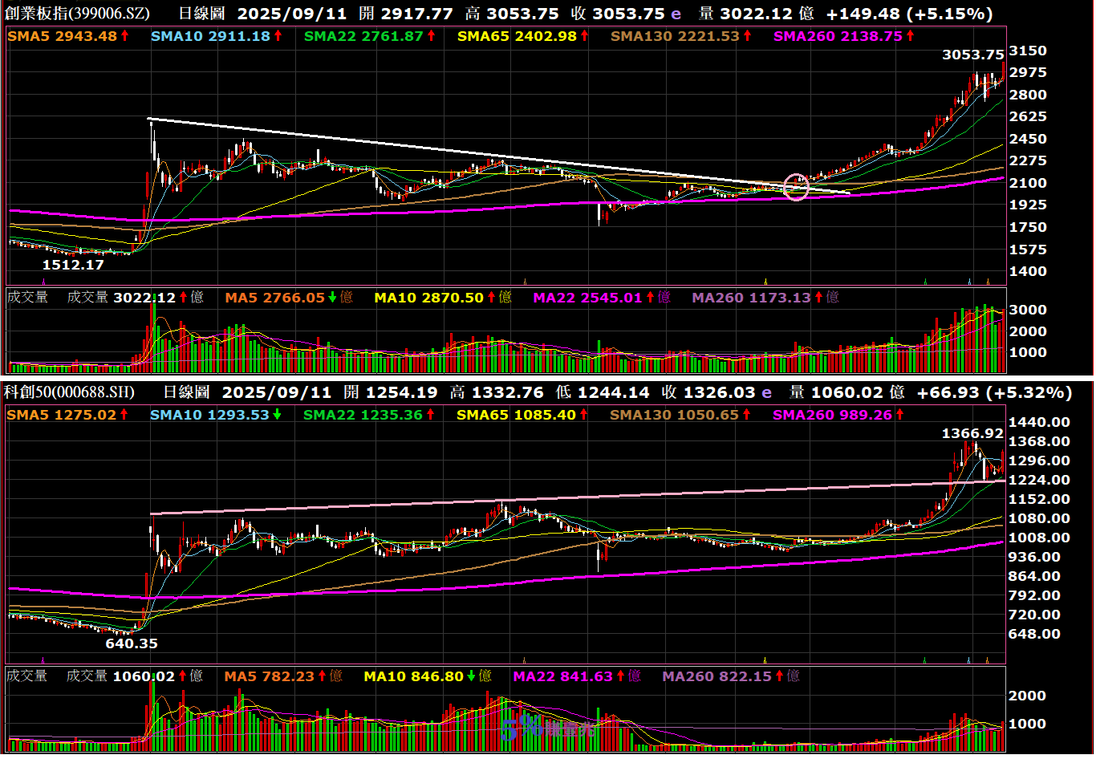Click the blue watermark logo in lower volume panel
This screenshot has width=1096, height=759.
[546, 729]
